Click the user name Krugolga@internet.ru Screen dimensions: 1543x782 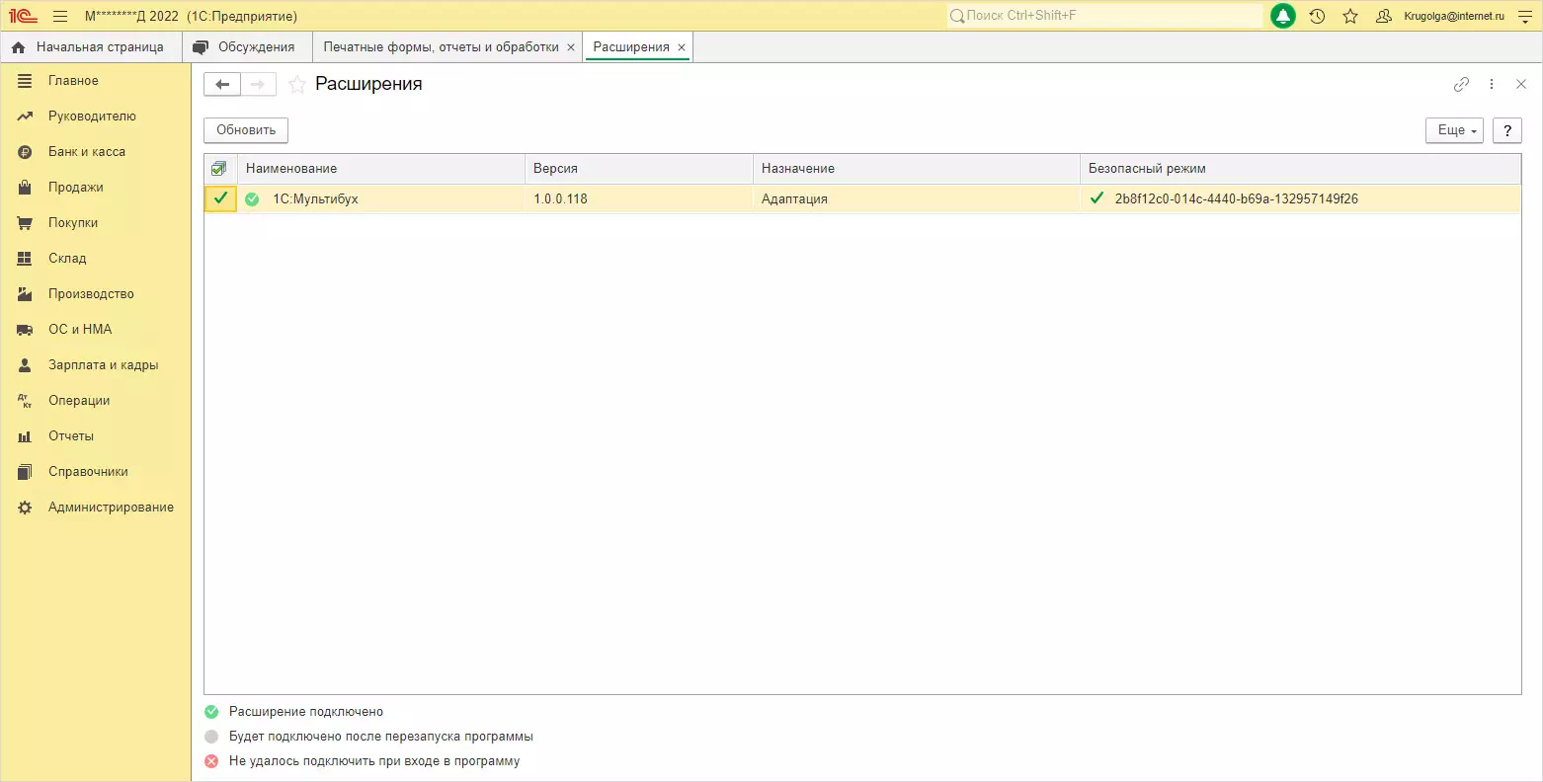1454,16
